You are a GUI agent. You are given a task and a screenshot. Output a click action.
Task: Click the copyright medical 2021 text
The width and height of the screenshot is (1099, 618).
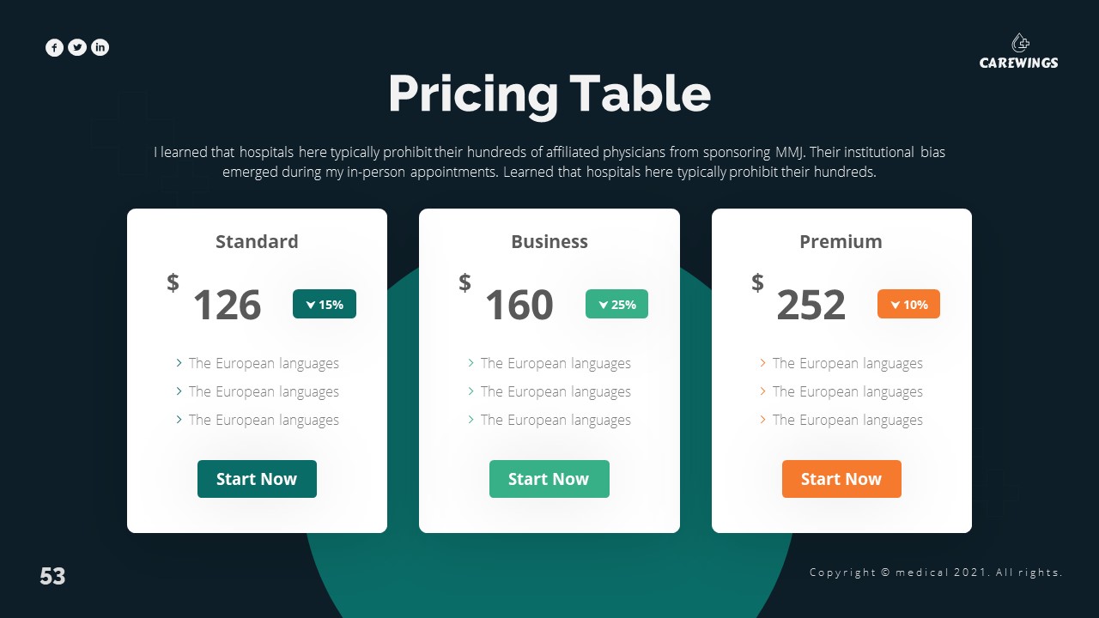(936, 573)
